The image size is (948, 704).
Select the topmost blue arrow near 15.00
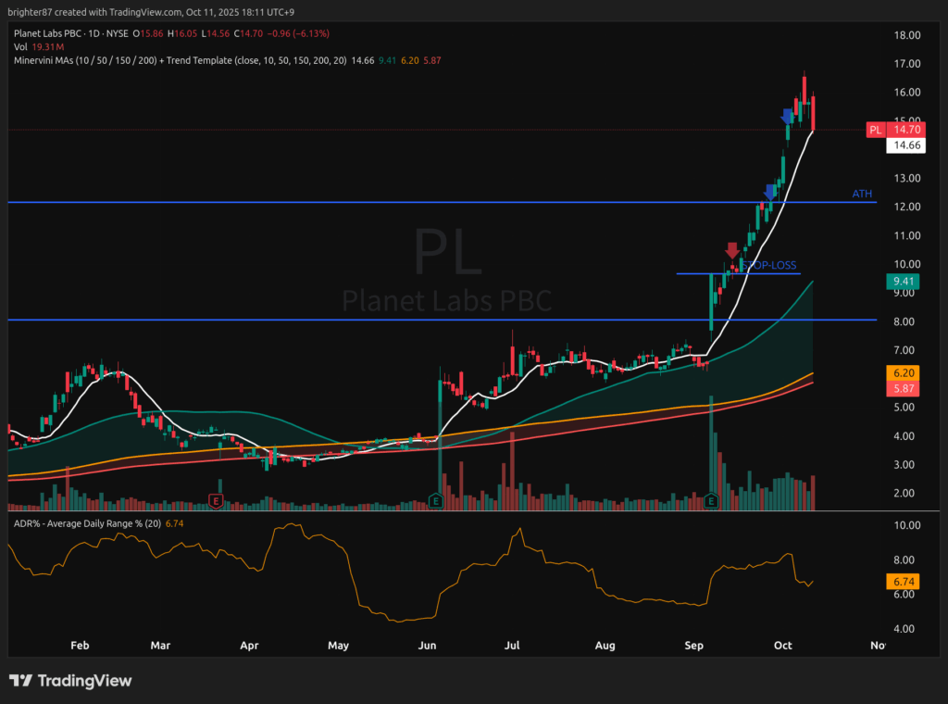pos(787,117)
